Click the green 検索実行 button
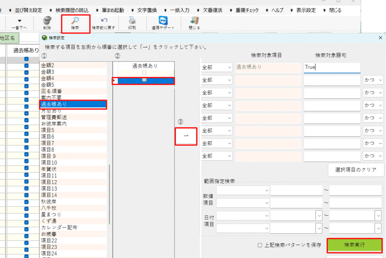 point(354,245)
